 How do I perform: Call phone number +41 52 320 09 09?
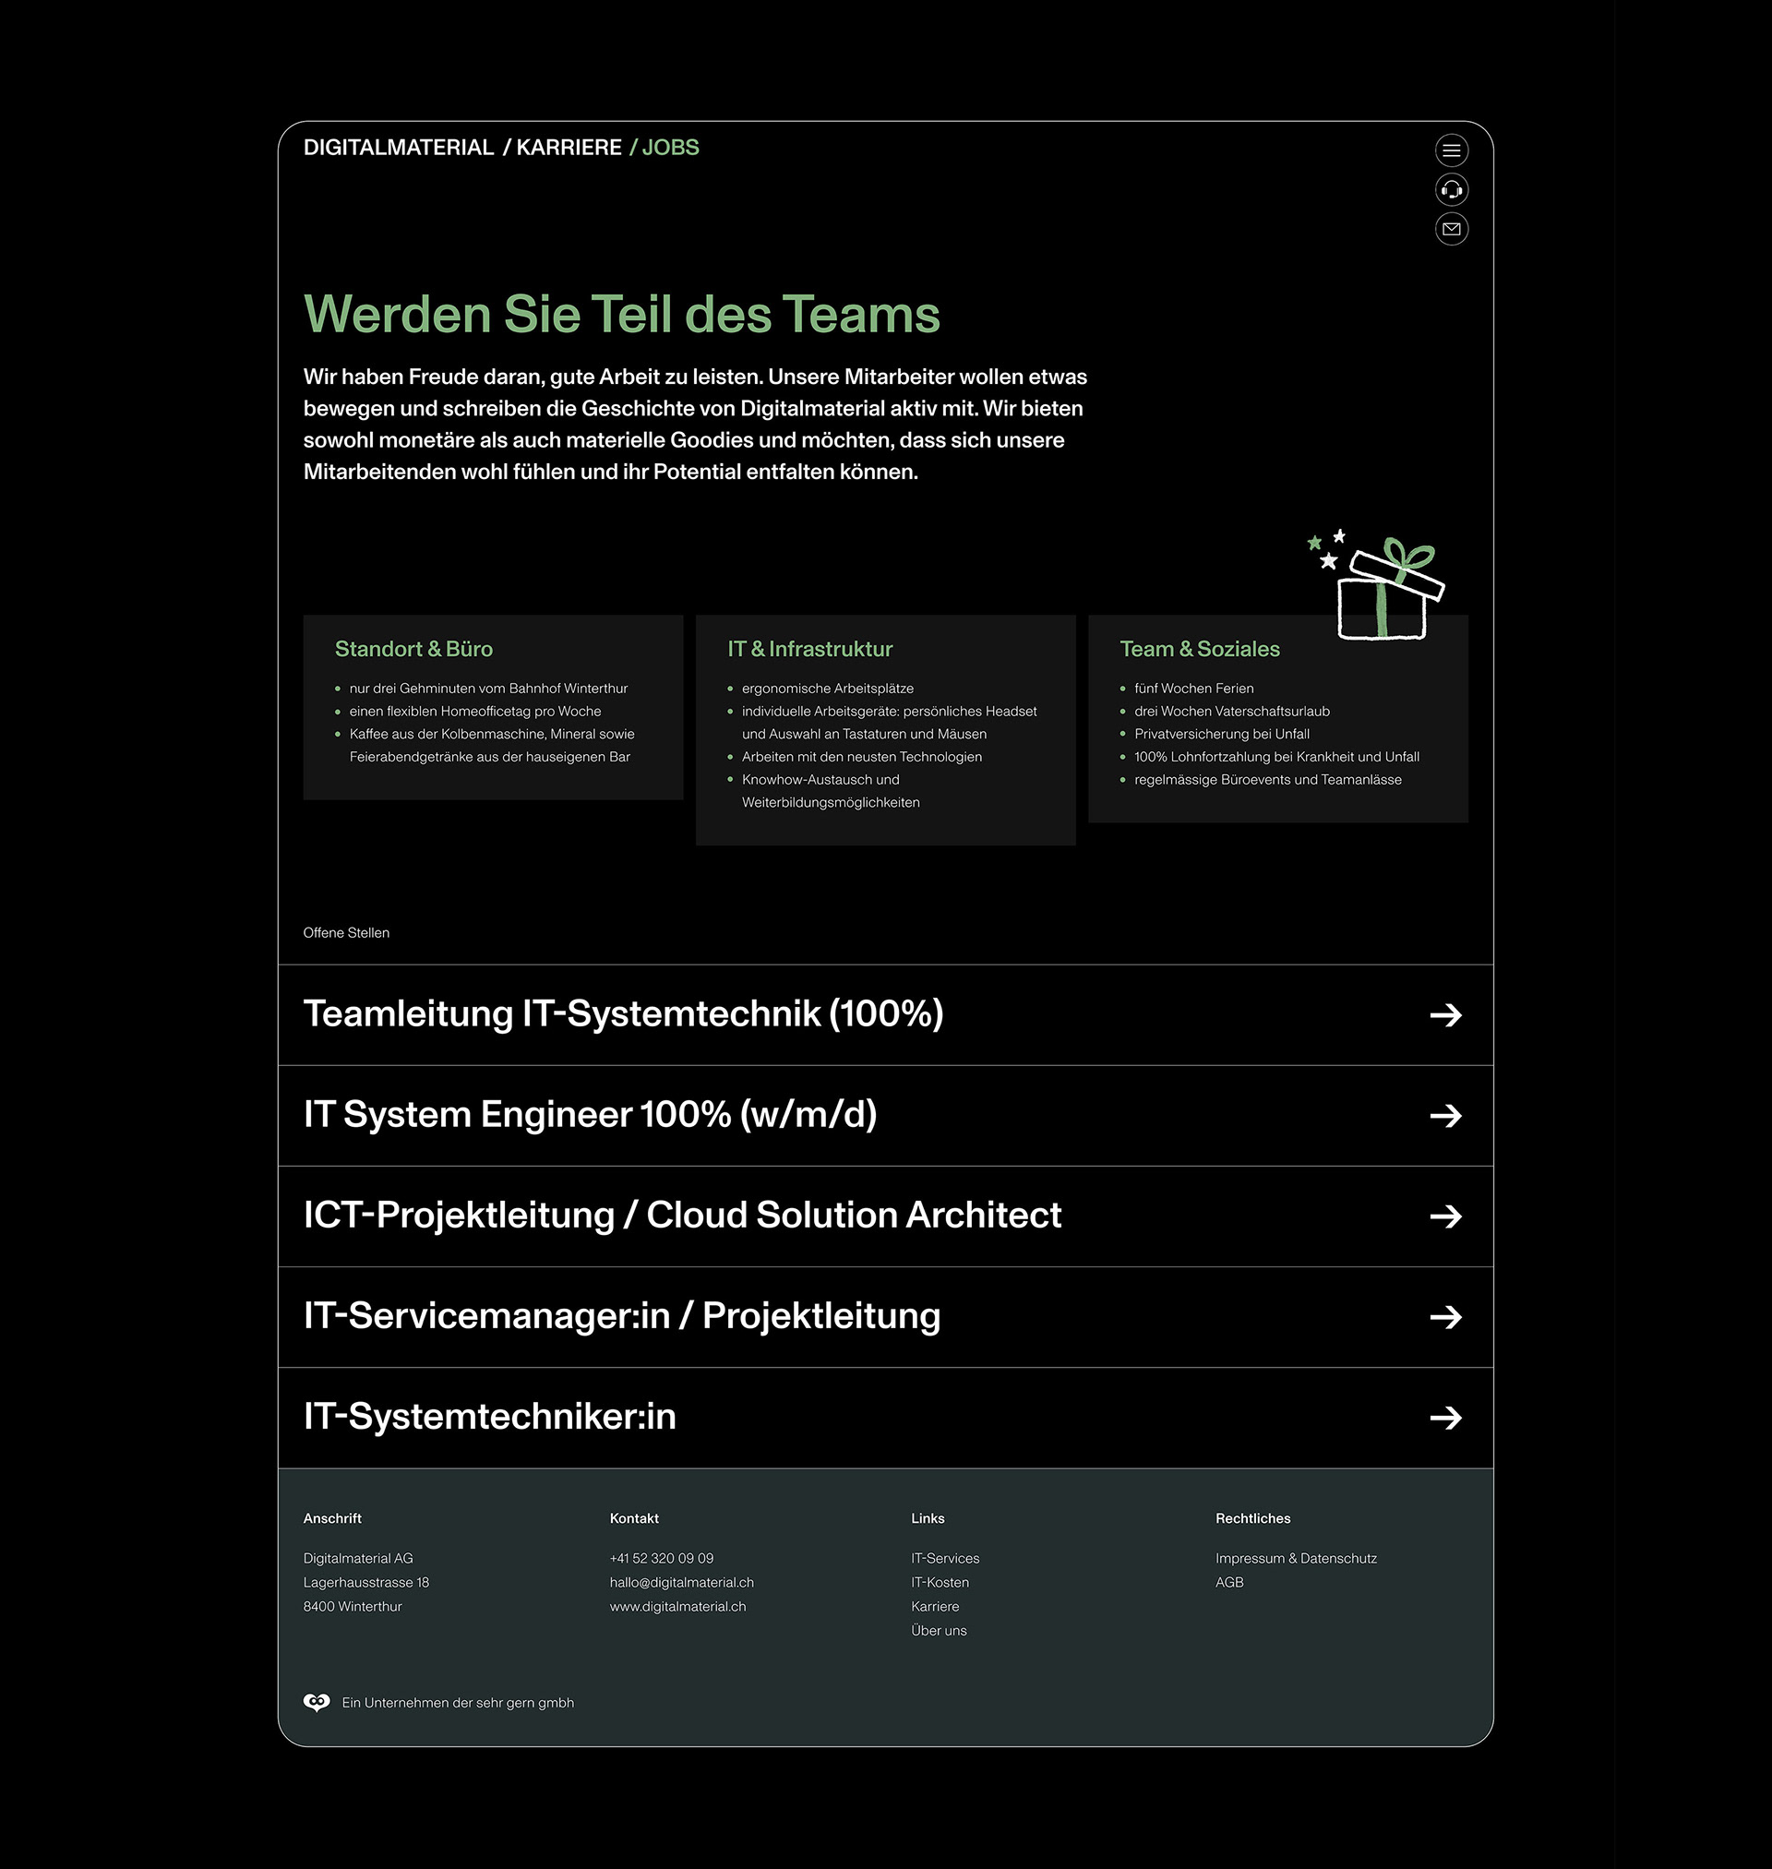click(661, 1558)
